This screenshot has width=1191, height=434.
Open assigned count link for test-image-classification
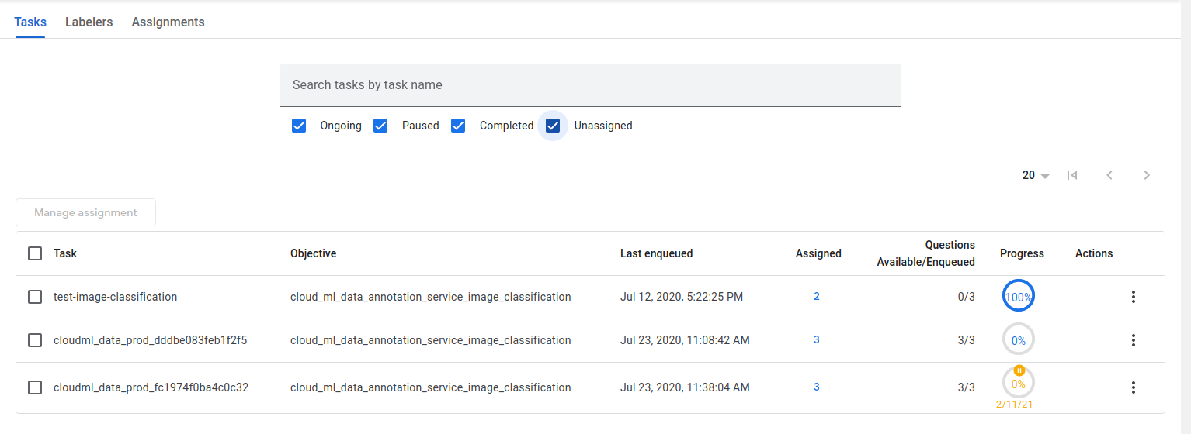tap(817, 297)
